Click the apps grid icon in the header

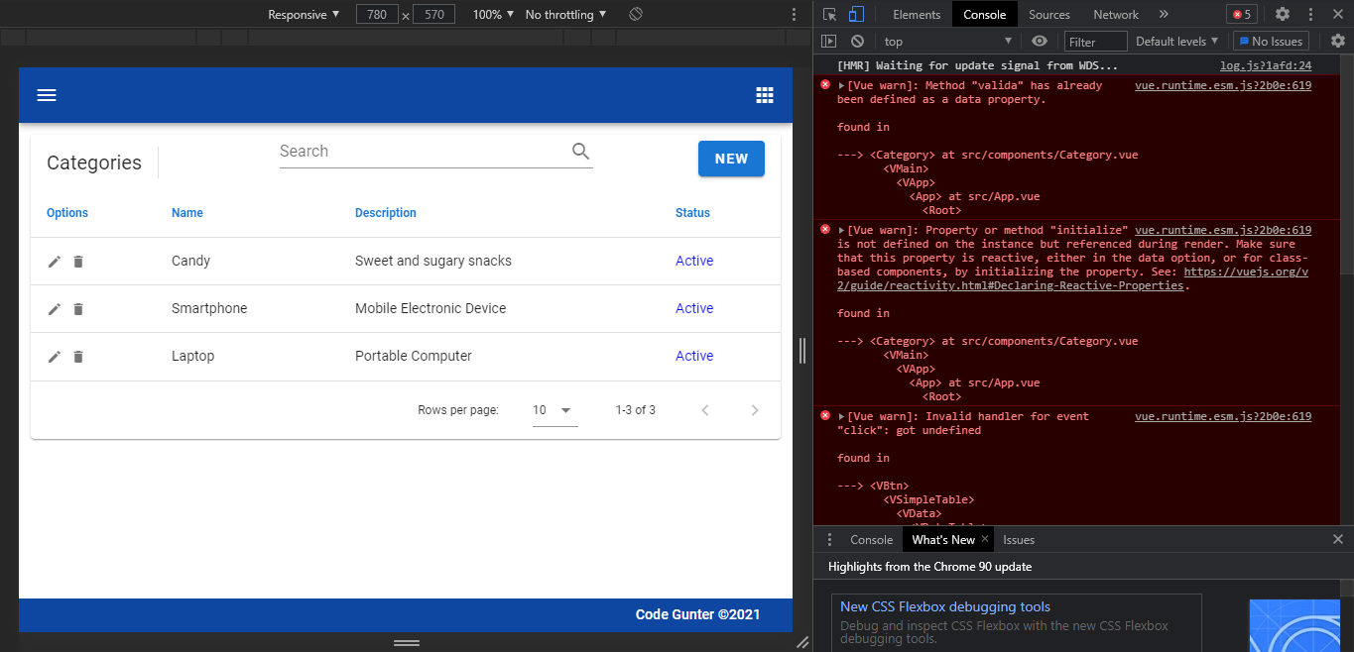765,94
